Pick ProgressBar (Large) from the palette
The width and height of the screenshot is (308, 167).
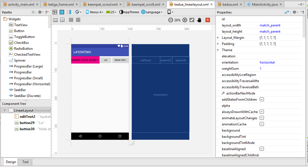click(26, 66)
